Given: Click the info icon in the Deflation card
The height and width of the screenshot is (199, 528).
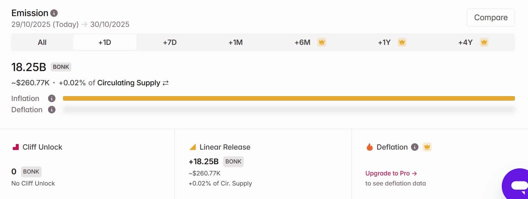Looking at the screenshot, I should pos(414,147).
